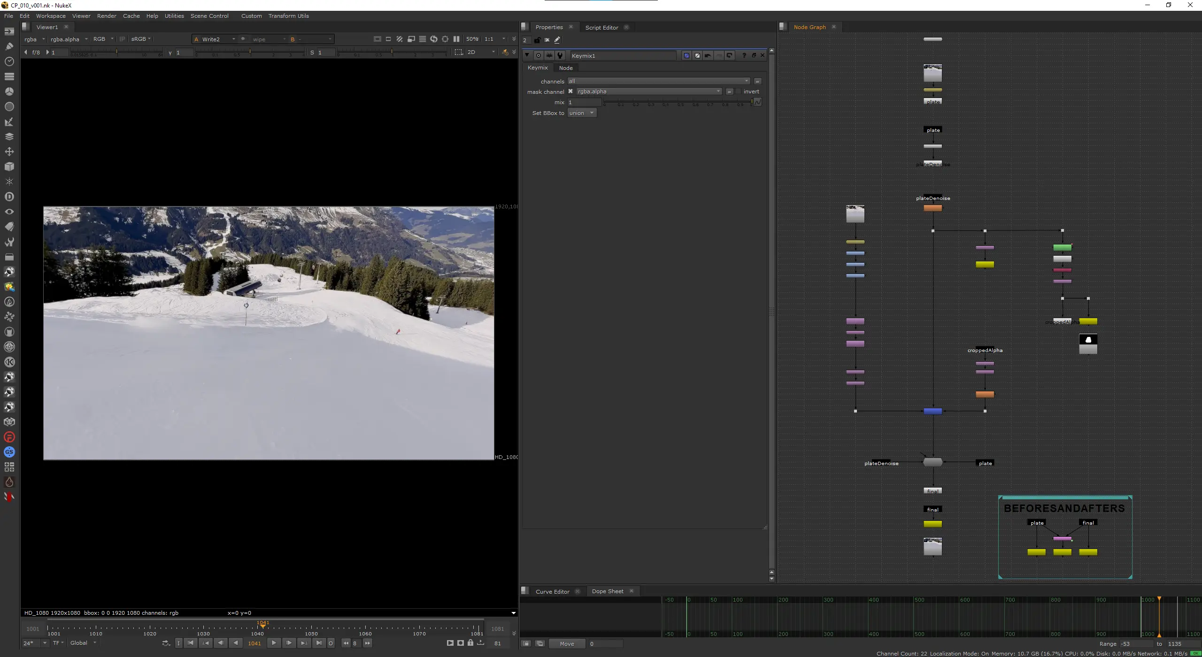Click the Keymix1 node help question mark

(744, 55)
